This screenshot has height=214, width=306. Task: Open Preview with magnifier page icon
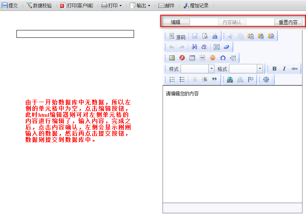tap(205, 36)
